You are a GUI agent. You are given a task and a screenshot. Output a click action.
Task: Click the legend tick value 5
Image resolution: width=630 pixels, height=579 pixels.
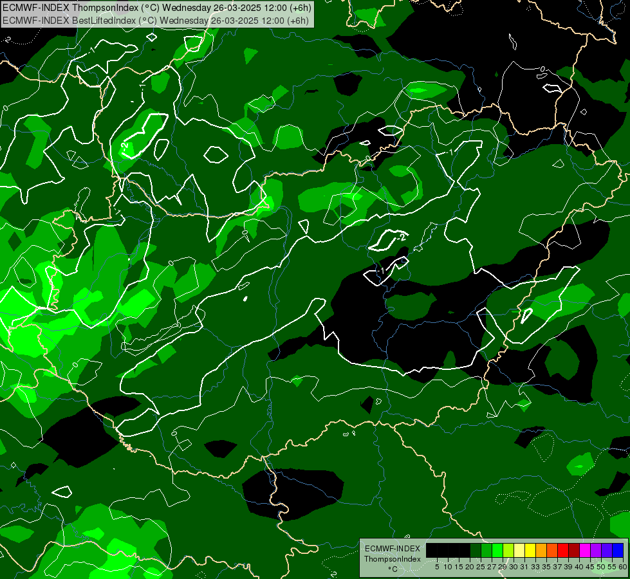[437, 567]
